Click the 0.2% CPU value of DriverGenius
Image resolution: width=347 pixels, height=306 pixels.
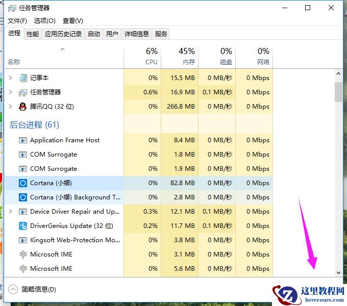pyautogui.click(x=151, y=226)
